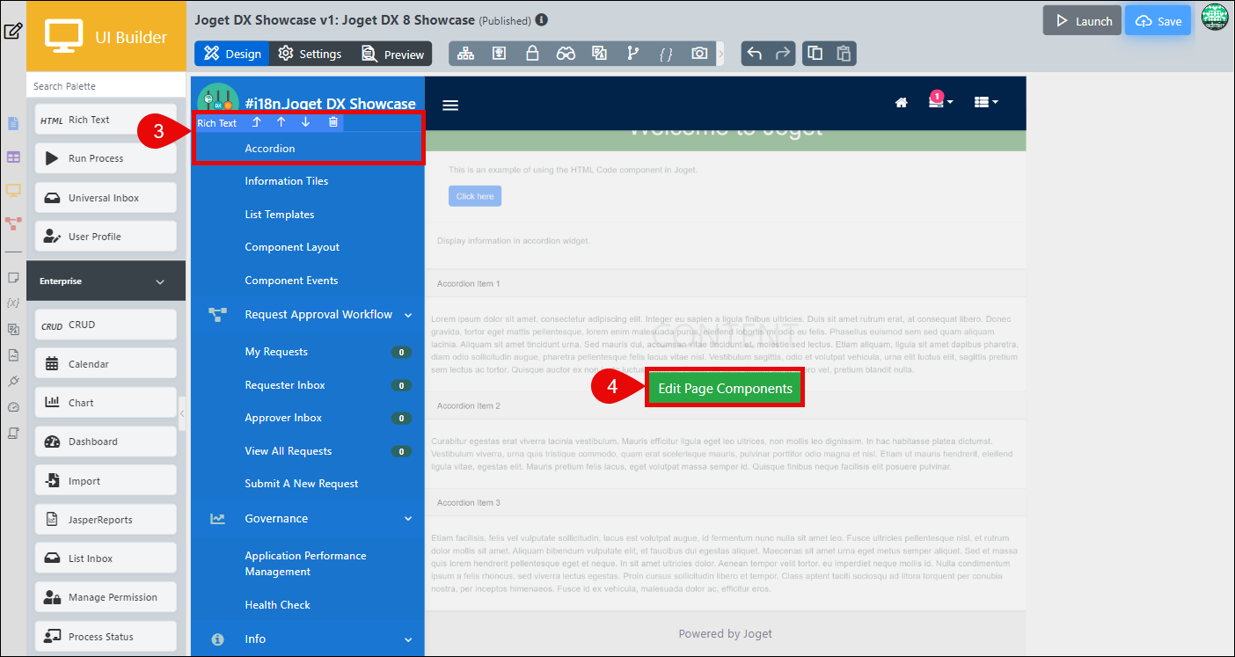Select the Run Process palette item
This screenshot has width=1235, height=657.
106,158
